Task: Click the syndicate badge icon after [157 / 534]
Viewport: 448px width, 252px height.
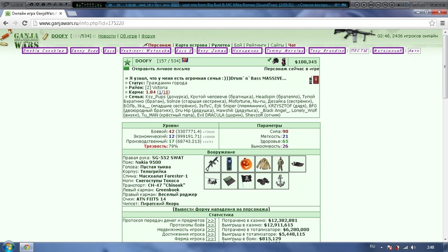Action: click(x=185, y=60)
